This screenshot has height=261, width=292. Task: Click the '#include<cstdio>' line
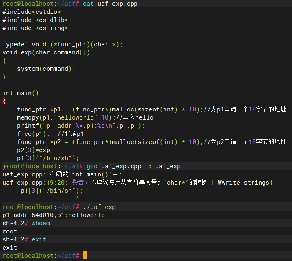[x=32, y=12]
